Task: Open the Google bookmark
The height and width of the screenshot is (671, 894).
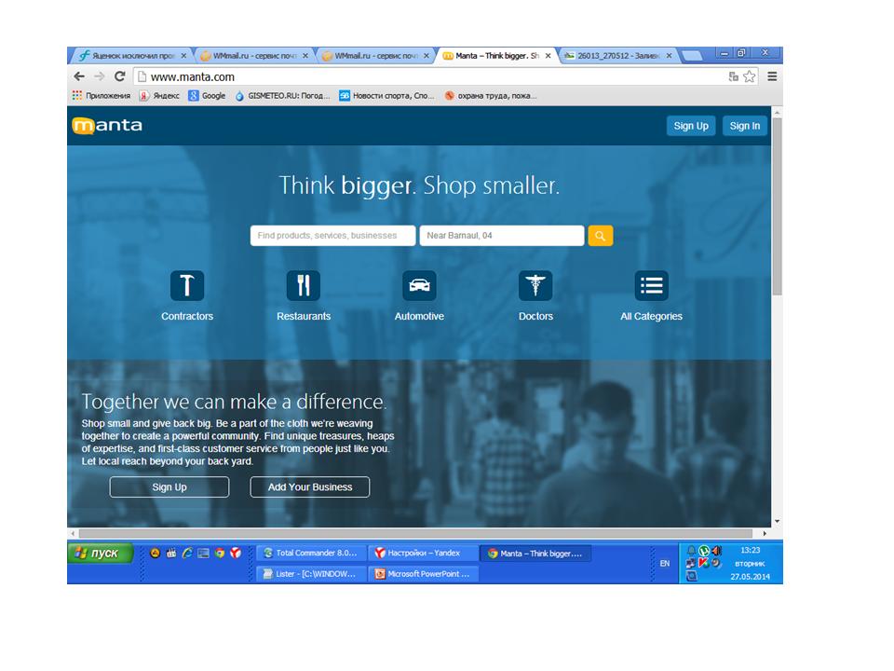Action: pos(207,96)
